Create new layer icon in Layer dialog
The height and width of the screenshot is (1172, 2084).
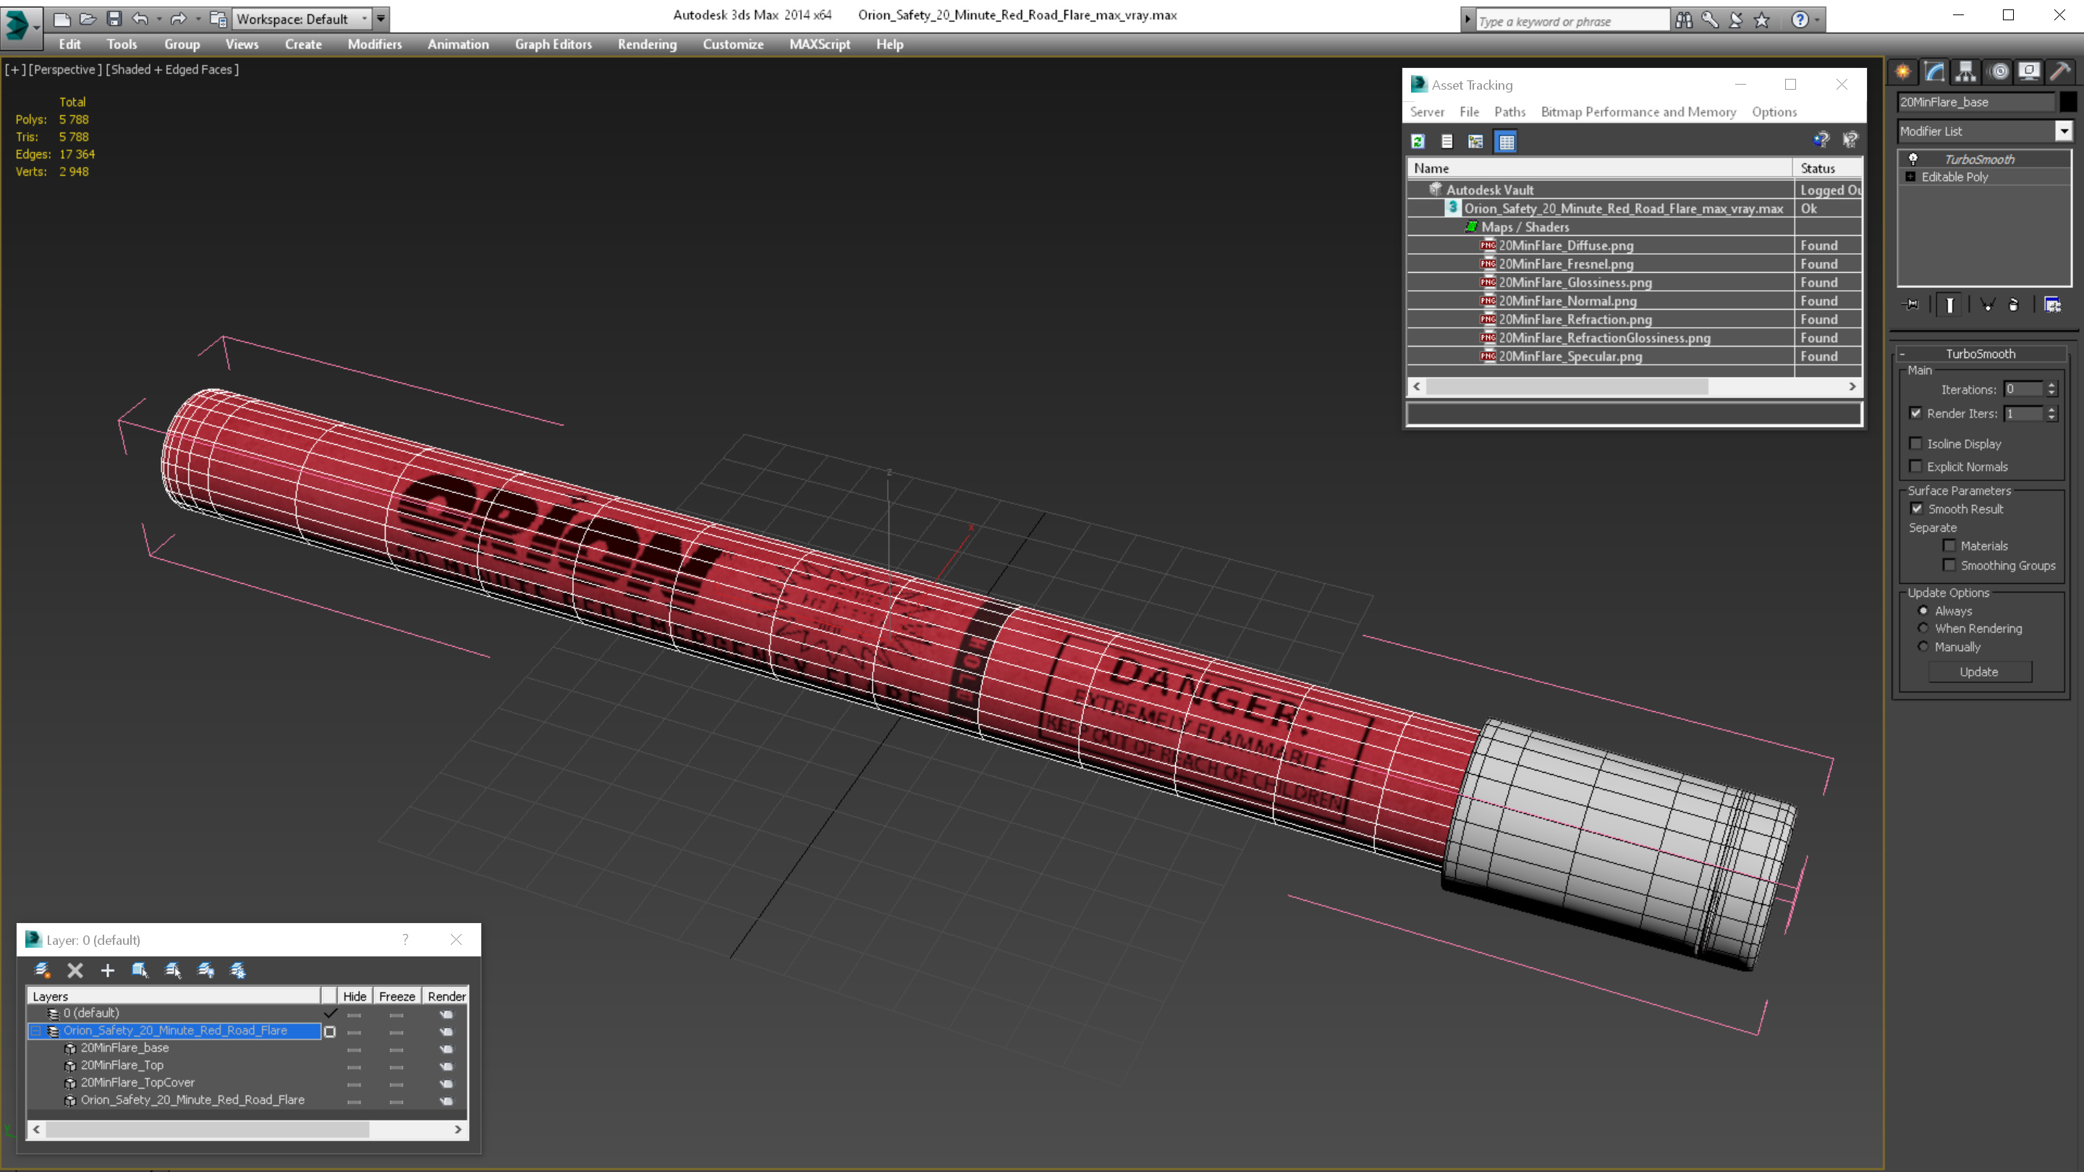pyautogui.click(x=42, y=969)
